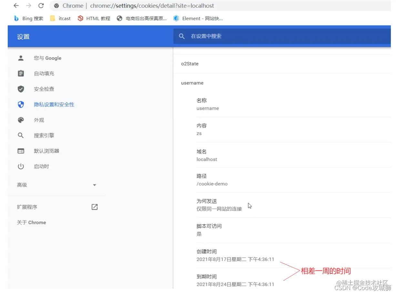Open the itcast bookmarks folder
The image size is (396, 294).
60,18
